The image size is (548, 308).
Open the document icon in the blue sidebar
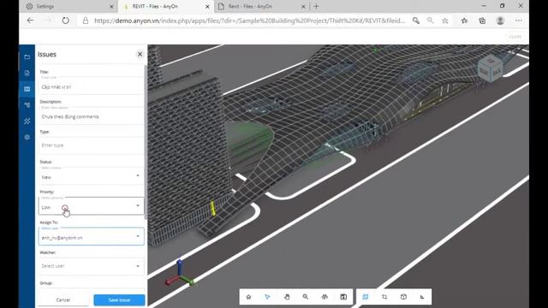click(x=27, y=73)
